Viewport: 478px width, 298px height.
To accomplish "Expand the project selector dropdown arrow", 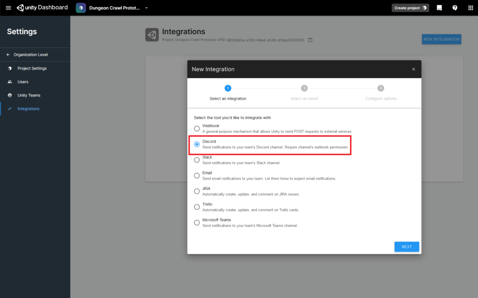I will (x=146, y=8).
